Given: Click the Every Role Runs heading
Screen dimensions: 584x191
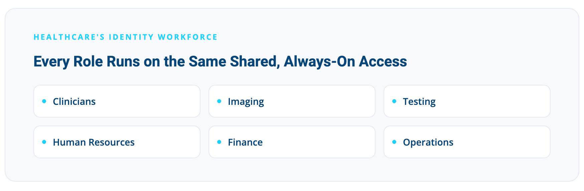Looking at the screenshot, I should [220, 62].
